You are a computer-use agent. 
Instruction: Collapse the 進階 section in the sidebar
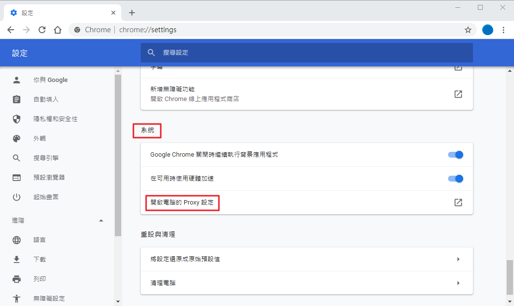(101, 221)
